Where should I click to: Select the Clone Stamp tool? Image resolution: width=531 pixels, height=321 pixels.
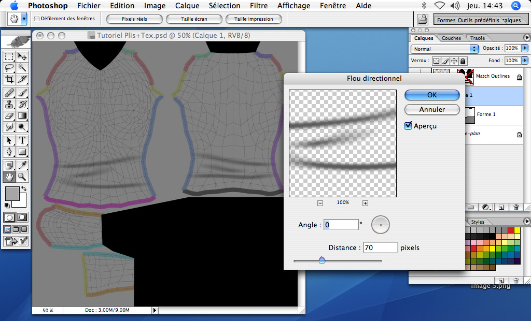9,104
